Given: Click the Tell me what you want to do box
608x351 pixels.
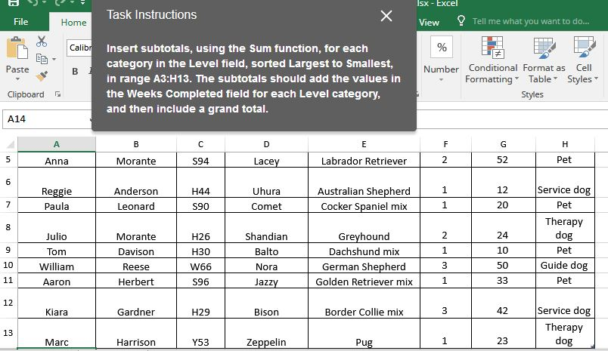Looking at the screenshot, I should 530,21.
